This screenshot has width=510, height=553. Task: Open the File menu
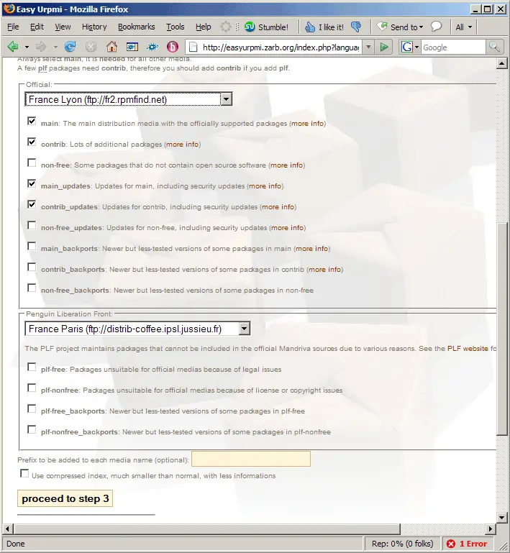pos(13,27)
